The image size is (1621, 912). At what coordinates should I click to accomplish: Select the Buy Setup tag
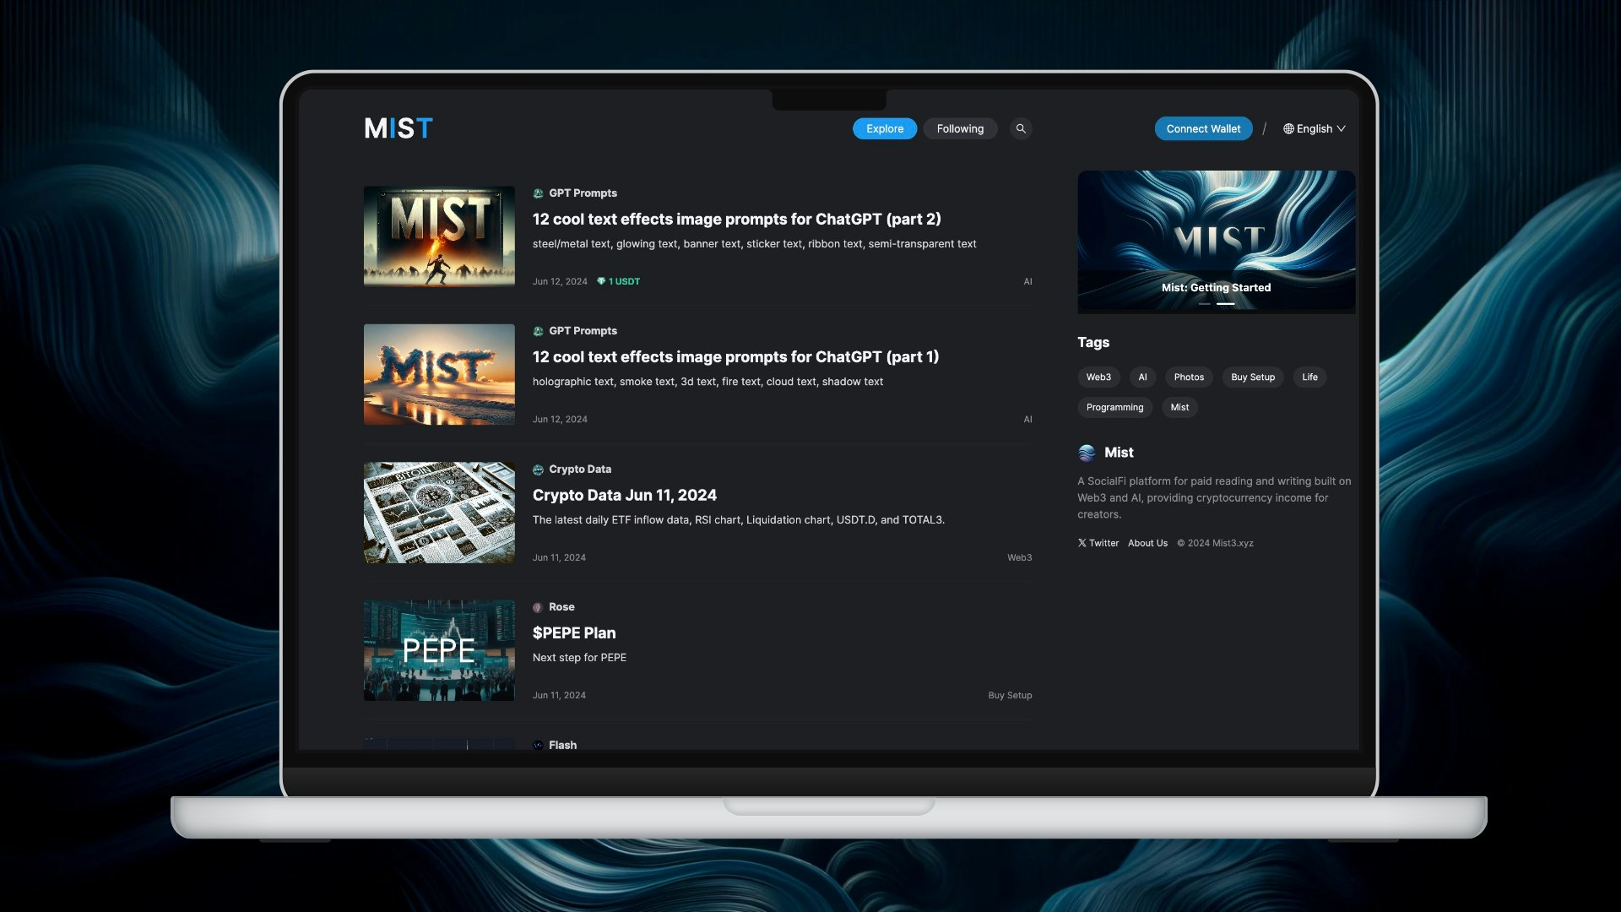click(x=1252, y=377)
